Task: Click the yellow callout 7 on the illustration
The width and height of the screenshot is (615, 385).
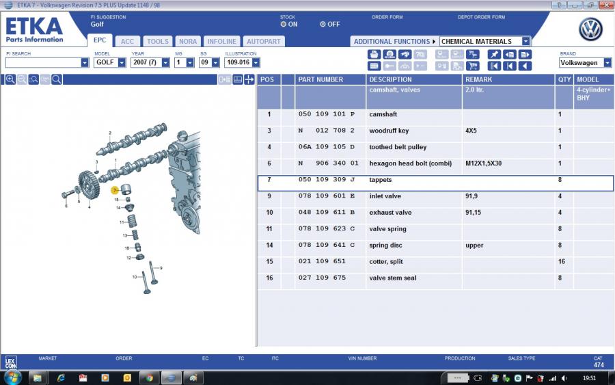Action: pos(115,190)
